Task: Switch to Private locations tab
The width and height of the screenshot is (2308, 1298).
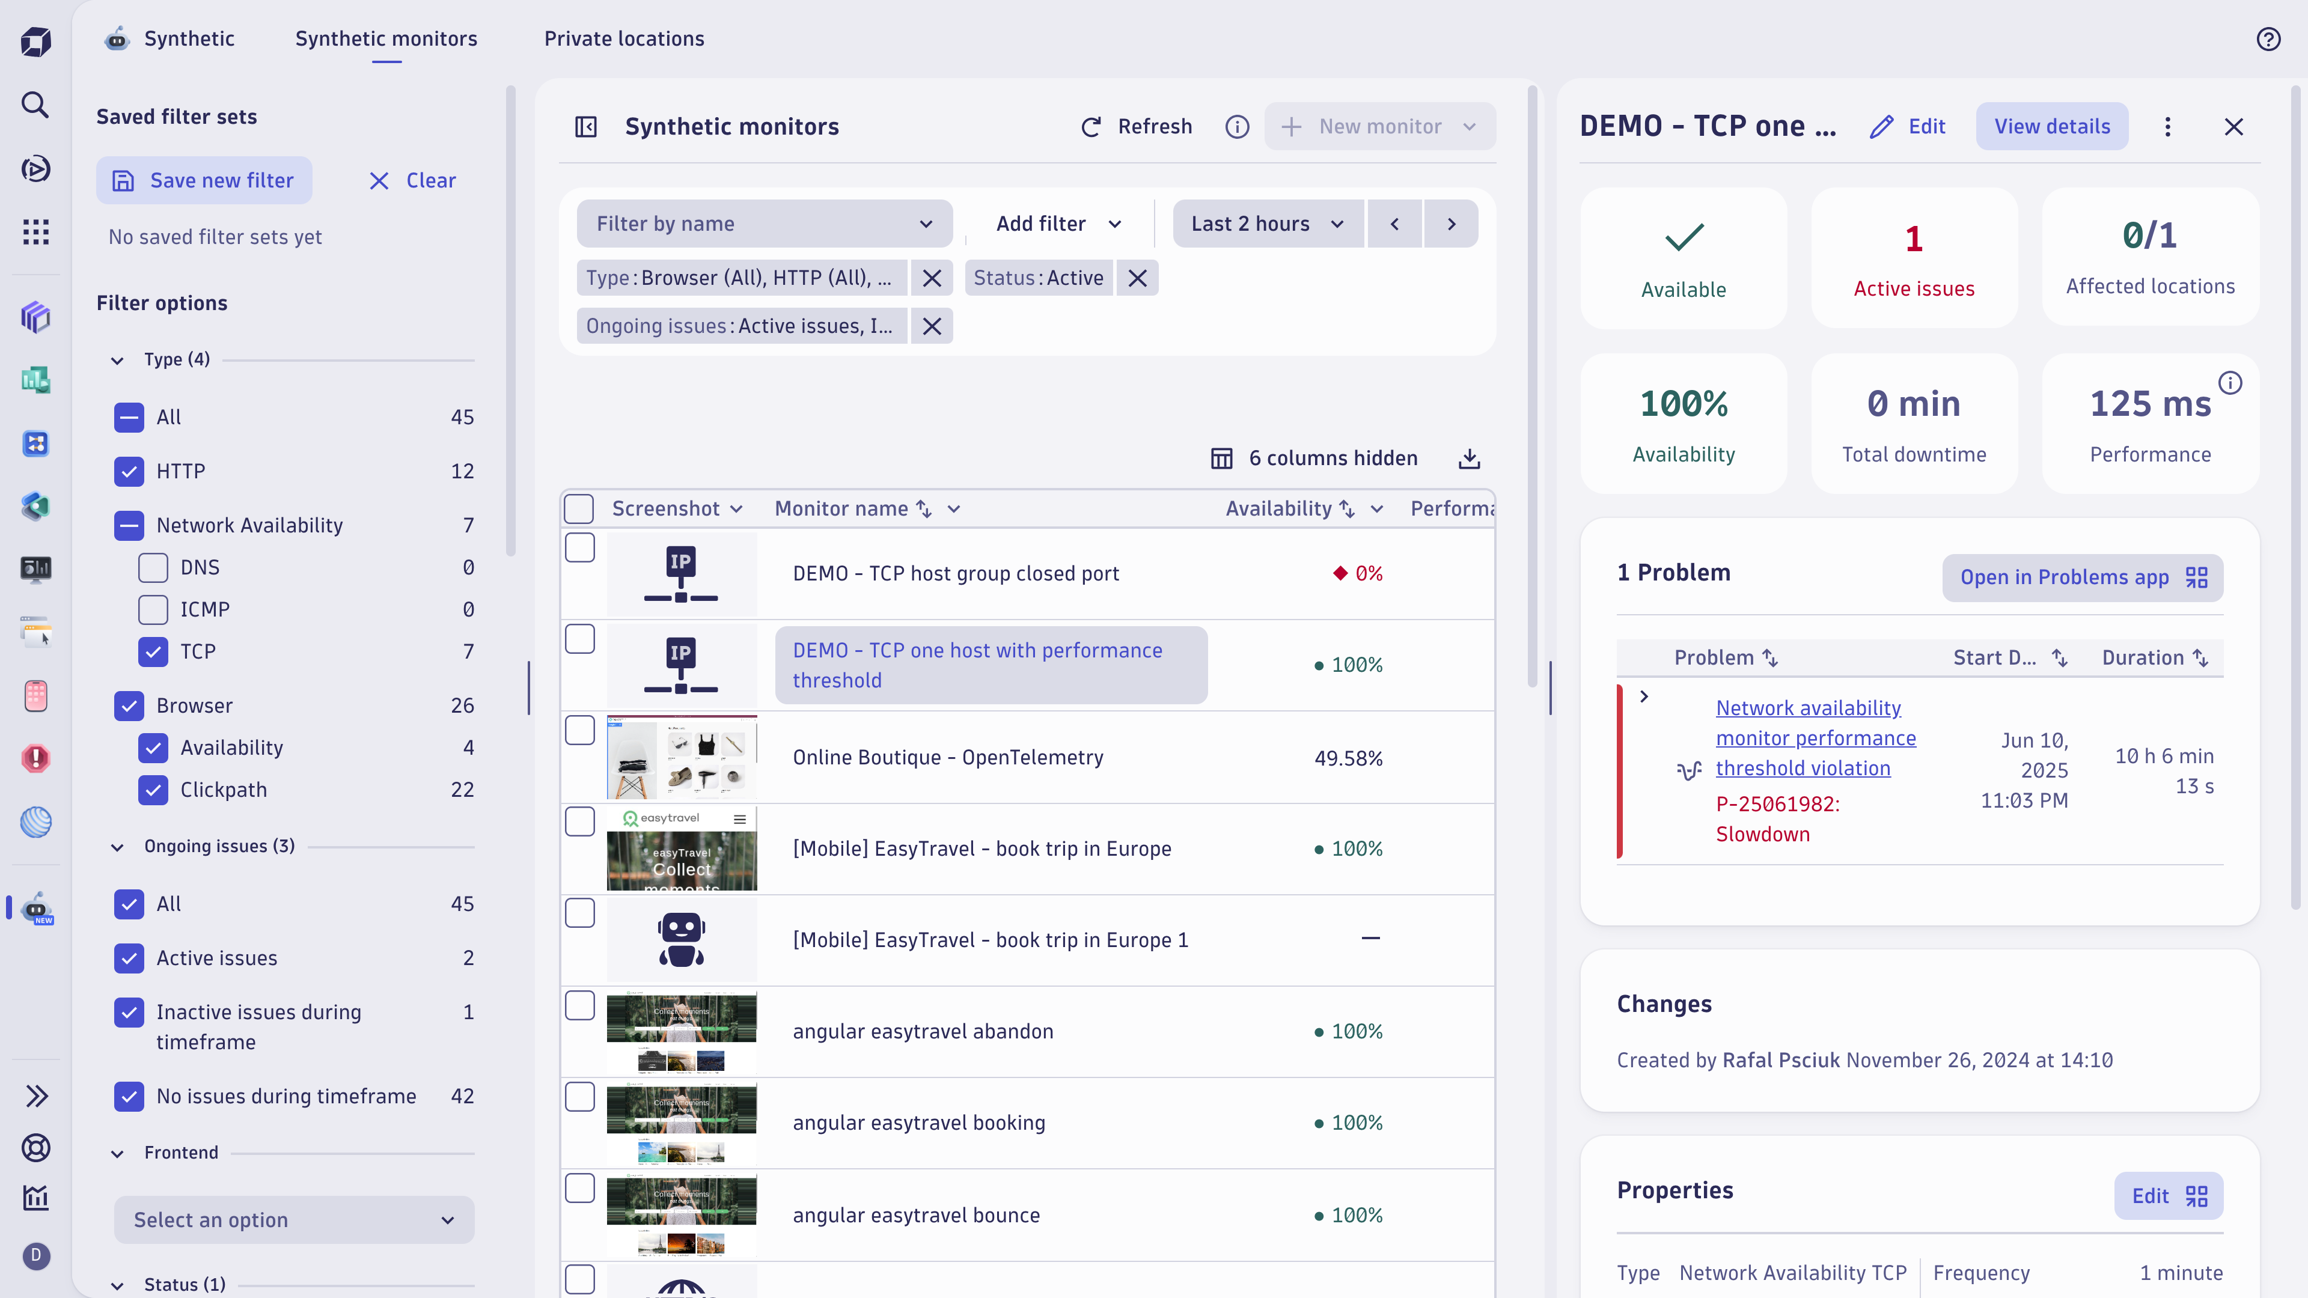Action: tap(624, 38)
